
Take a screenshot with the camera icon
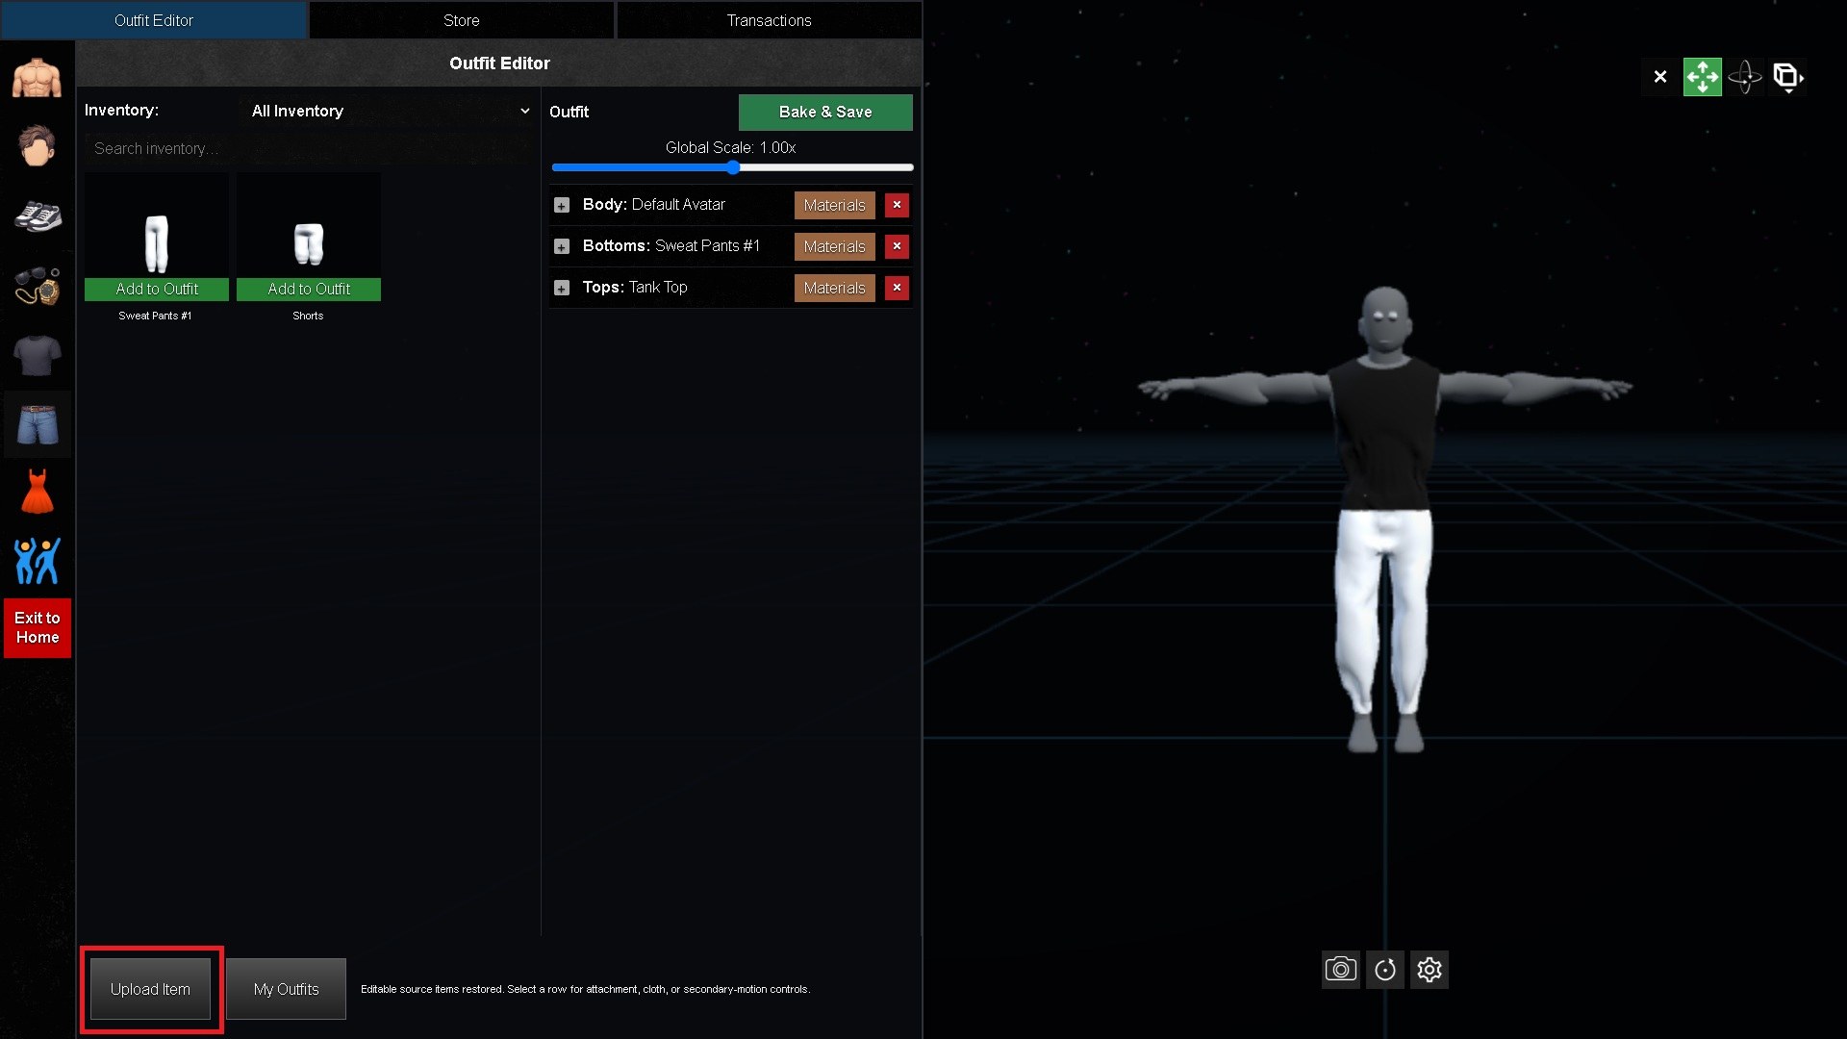tap(1340, 970)
